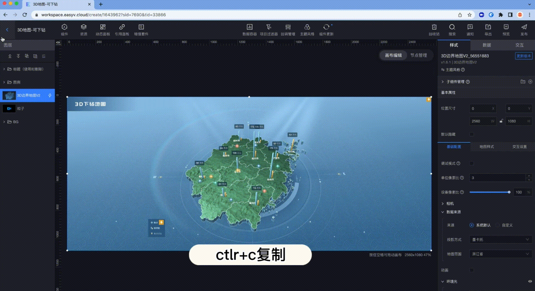The width and height of the screenshot is (535, 291).
Task: Click the width input showing 2560
Action: pyautogui.click(x=483, y=121)
